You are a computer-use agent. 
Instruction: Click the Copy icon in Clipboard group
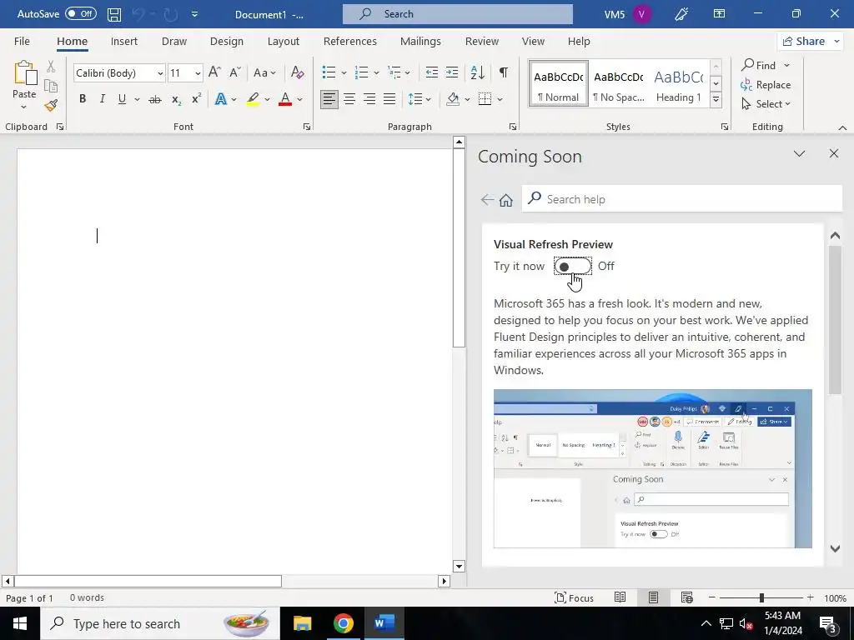[51, 86]
